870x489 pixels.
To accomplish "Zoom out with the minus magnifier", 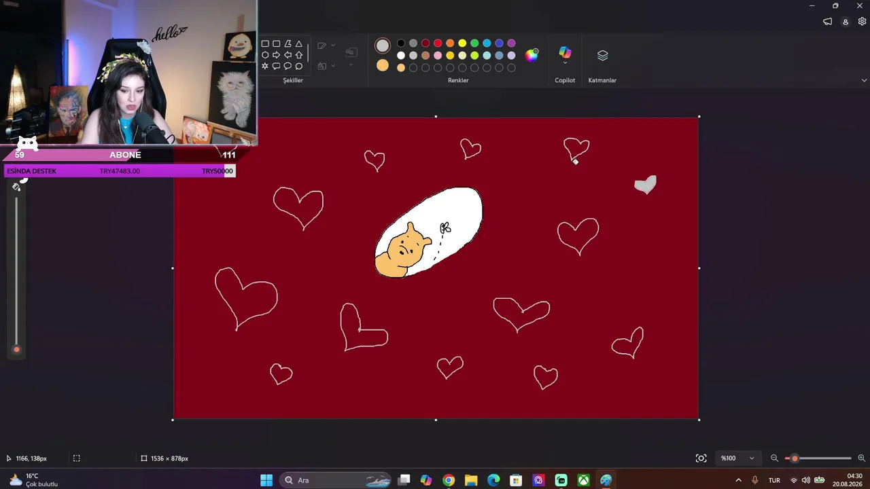I will click(774, 458).
